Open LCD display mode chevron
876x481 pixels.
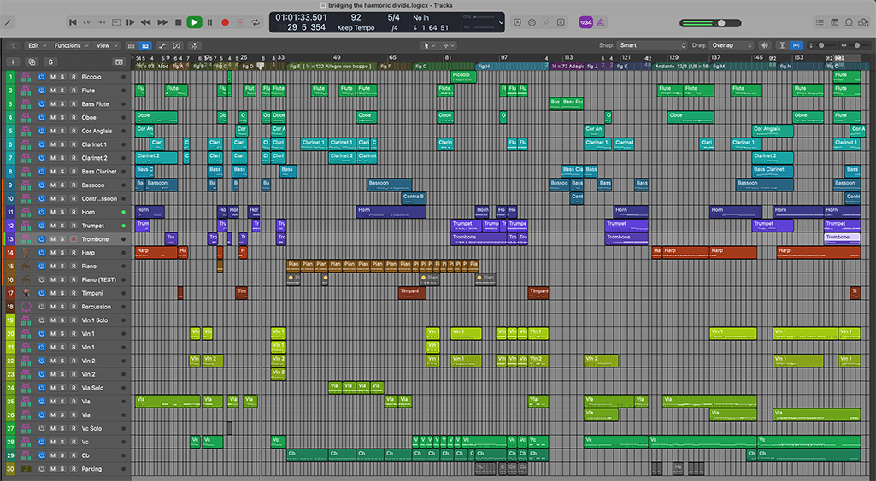pos(501,23)
